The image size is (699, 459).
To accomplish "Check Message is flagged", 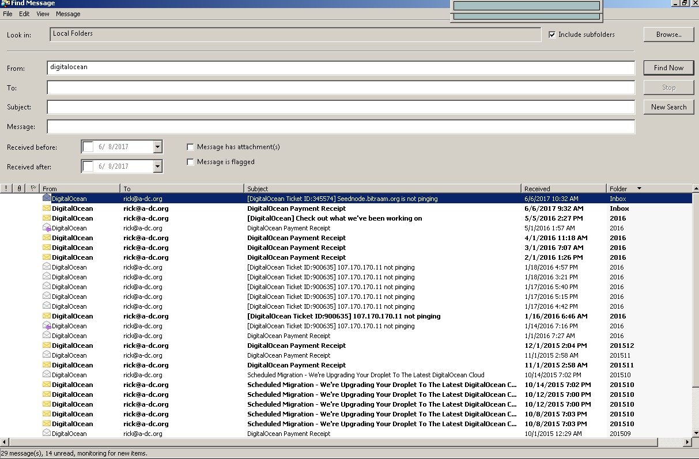I will click(x=190, y=162).
